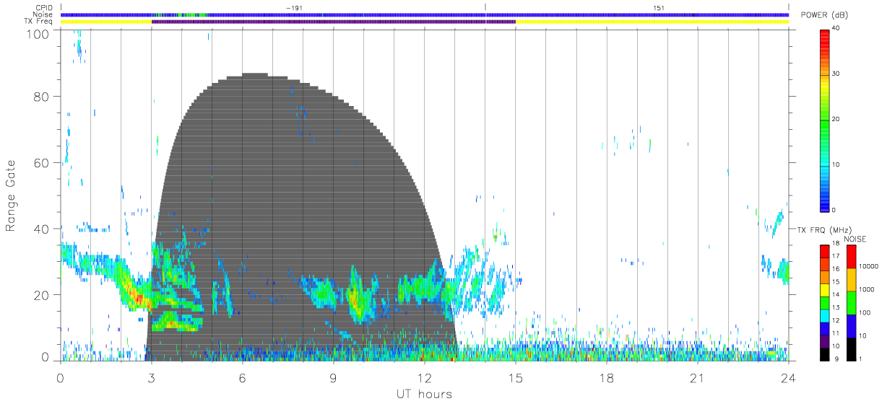The height and width of the screenshot is (409, 887).
Task: Click the Range Gate axis title
Action: [12, 196]
